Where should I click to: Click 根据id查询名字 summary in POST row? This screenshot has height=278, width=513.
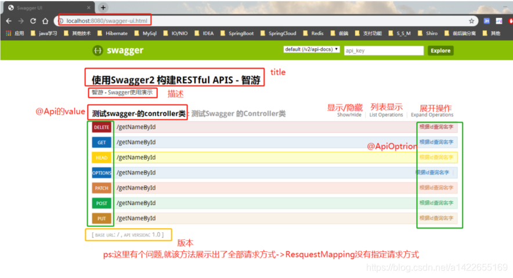click(x=436, y=203)
